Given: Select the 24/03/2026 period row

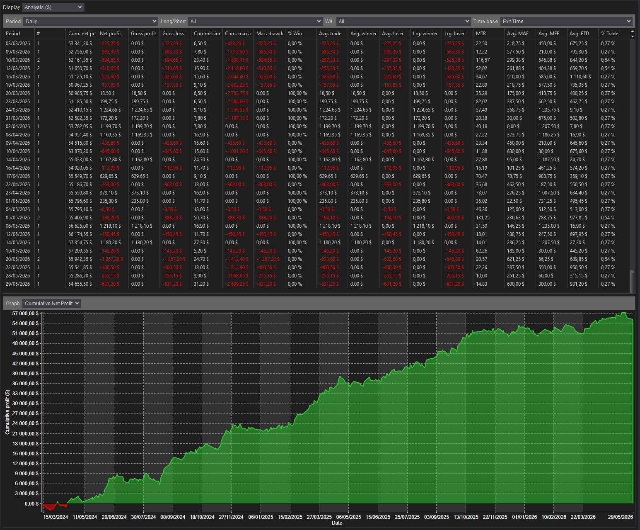Looking at the screenshot, I should click(316, 110).
